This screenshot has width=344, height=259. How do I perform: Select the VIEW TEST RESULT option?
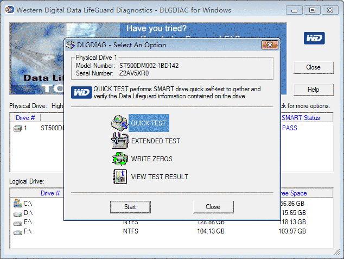pyautogui.click(x=160, y=177)
